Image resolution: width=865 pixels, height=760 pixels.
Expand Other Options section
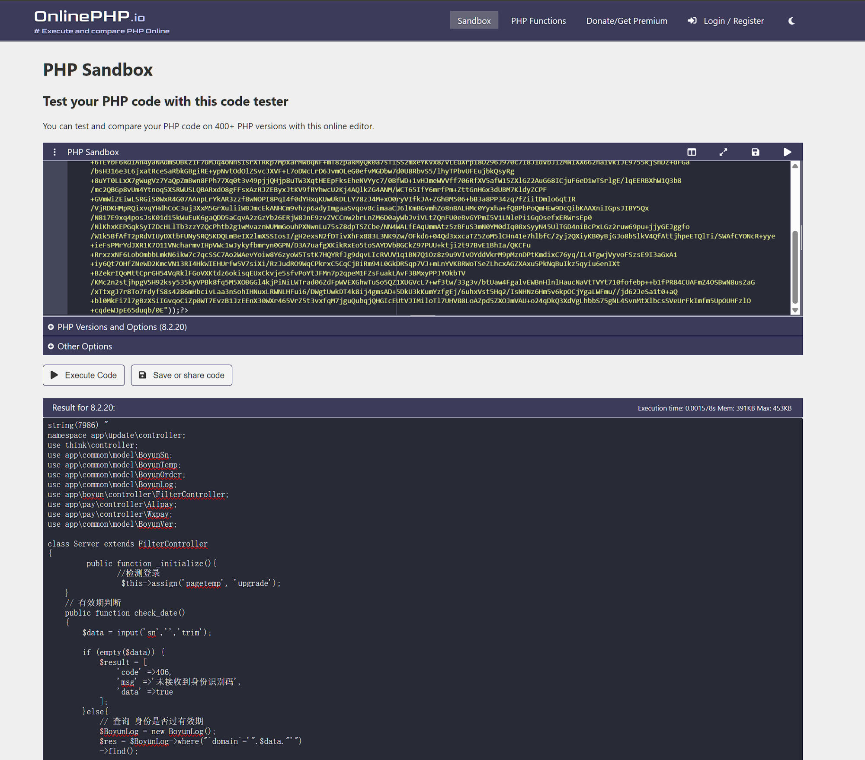(423, 346)
